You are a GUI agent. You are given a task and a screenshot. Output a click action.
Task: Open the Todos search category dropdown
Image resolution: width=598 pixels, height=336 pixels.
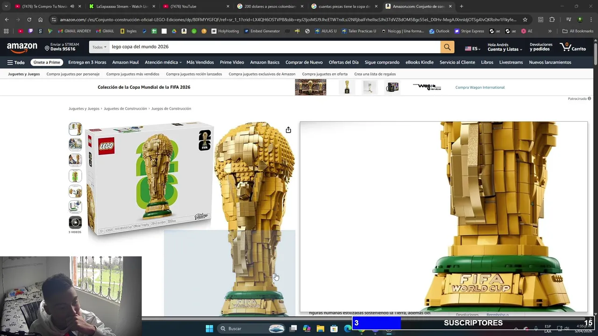(x=99, y=47)
